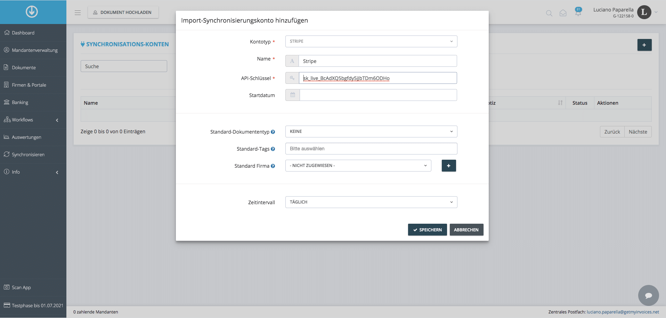
Task: Click DOKUMENT HOCHLADEN button
Action: [123, 12]
